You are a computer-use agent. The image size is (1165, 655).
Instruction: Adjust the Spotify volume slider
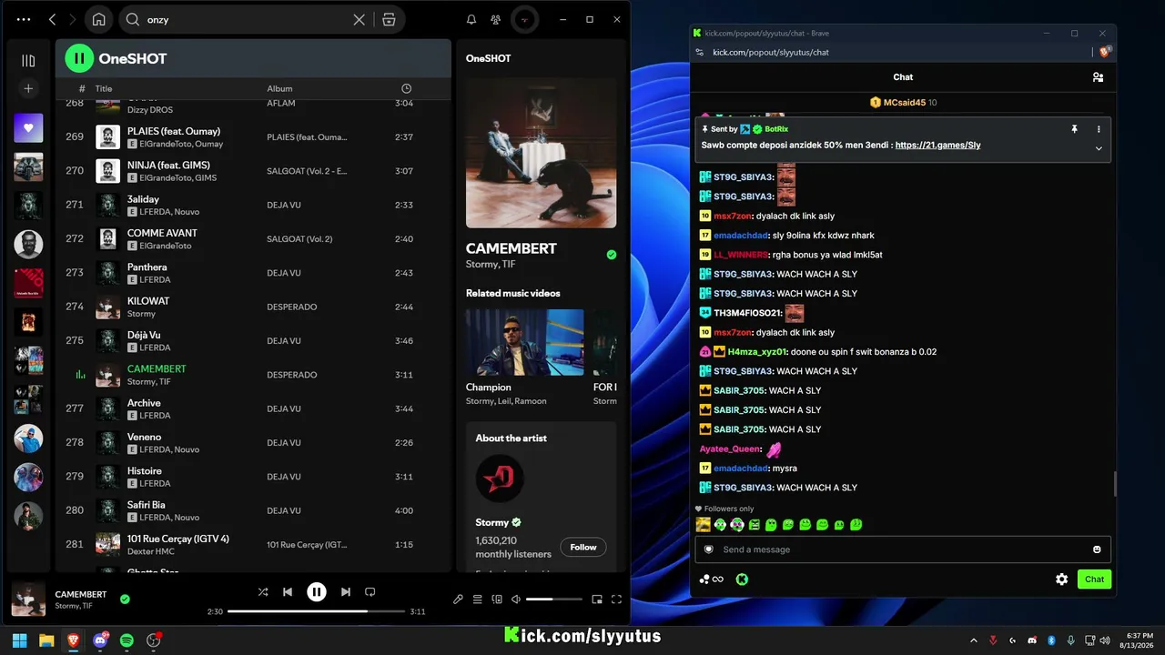pyautogui.click(x=553, y=600)
